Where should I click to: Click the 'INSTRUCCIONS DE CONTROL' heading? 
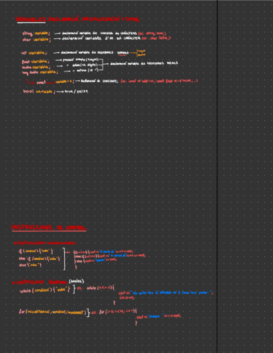49,228
